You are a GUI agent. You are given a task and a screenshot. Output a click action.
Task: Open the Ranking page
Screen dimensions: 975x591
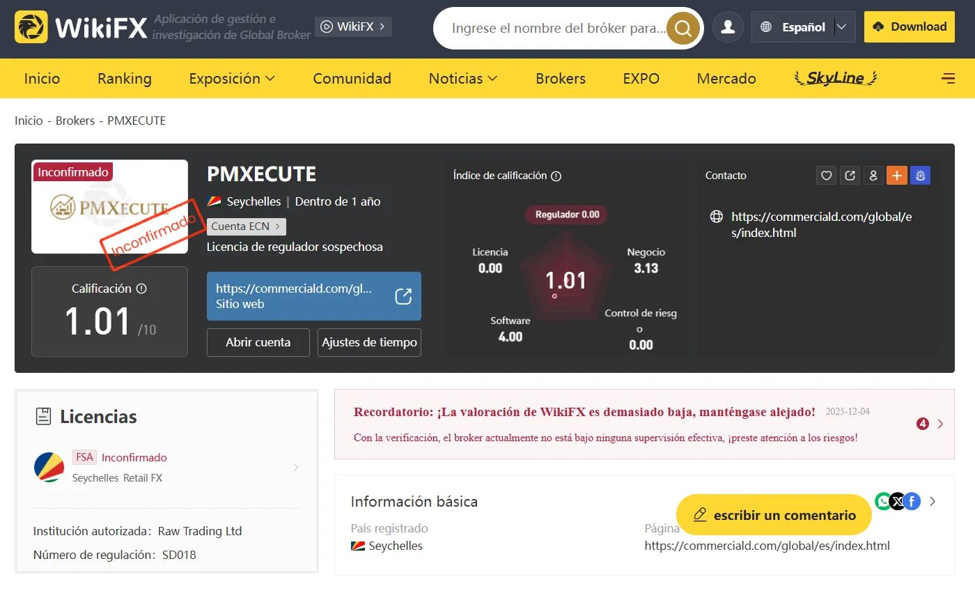click(125, 79)
